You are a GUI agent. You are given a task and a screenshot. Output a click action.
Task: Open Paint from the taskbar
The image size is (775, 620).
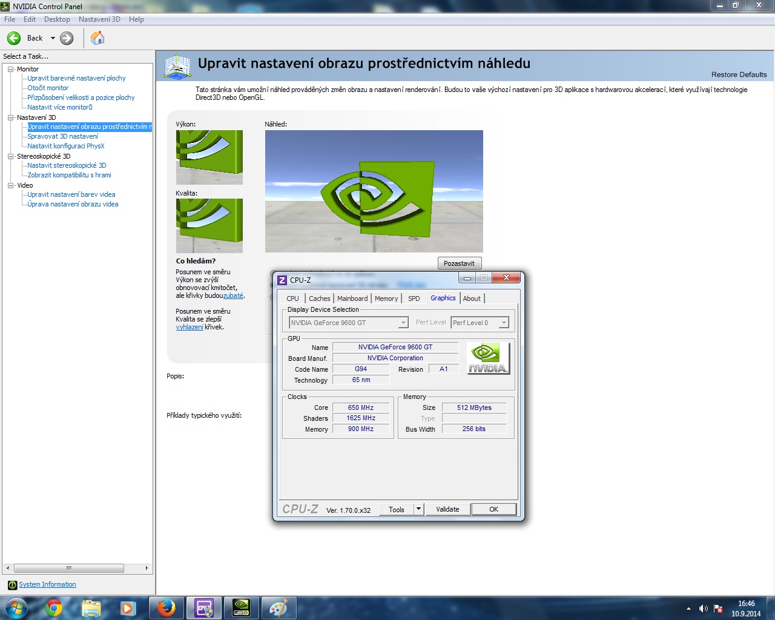click(x=279, y=608)
